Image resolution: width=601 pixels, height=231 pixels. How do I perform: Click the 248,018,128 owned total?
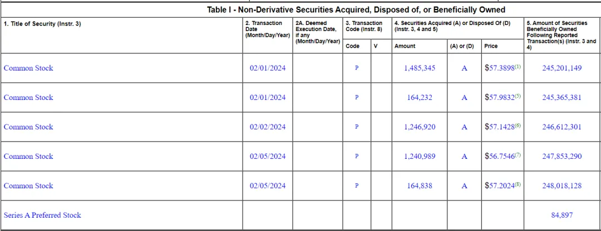(562, 186)
